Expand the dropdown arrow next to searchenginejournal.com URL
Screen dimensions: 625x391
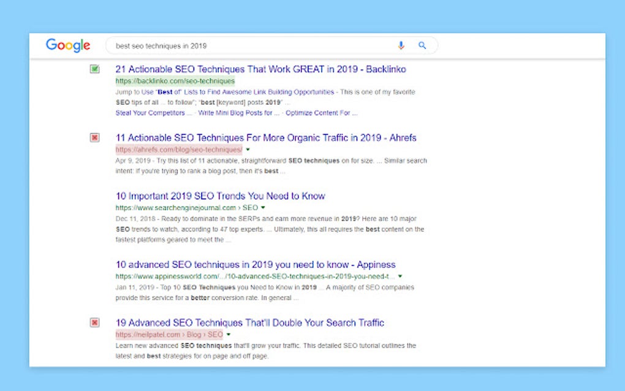tap(263, 208)
